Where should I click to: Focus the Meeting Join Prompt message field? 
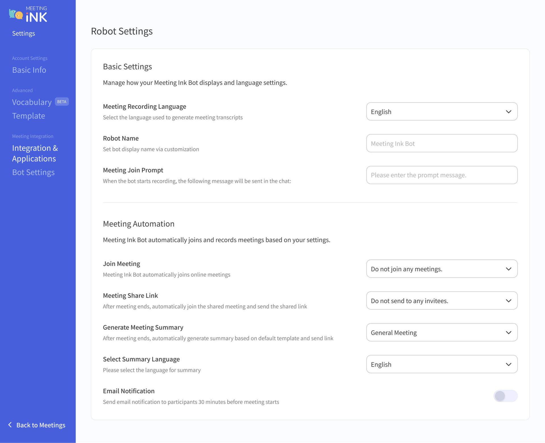pyautogui.click(x=441, y=175)
